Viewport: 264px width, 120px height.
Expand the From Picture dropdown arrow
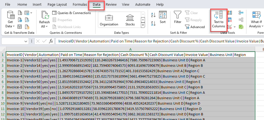point(31,13)
